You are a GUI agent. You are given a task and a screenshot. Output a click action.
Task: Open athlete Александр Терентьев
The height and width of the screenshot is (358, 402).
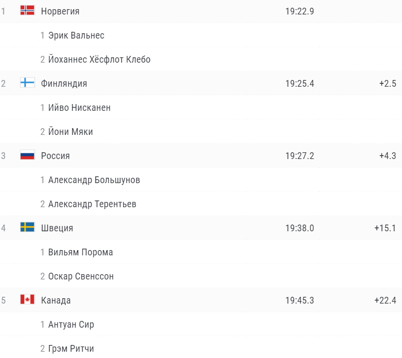click(92, 204)
